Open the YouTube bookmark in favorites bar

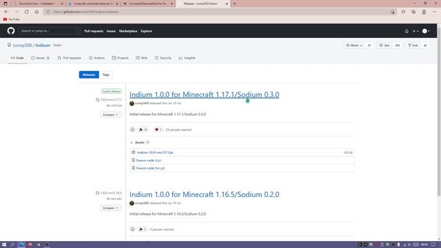(11, 19)
